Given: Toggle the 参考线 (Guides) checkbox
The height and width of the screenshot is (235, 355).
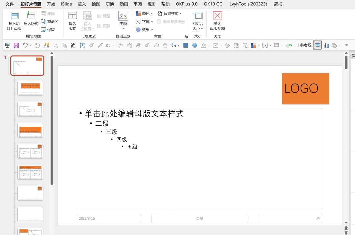Looking at the screenshot, I should pos(297,45).
